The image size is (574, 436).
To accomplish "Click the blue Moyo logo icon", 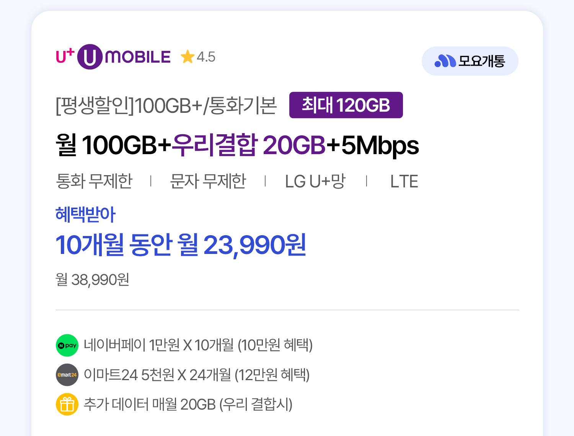I will tap(445, 61).
